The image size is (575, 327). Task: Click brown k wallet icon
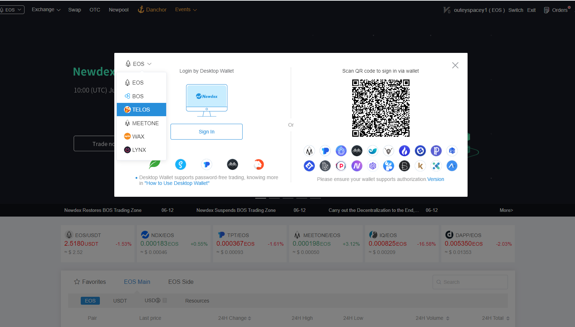[x=420, y=166]
